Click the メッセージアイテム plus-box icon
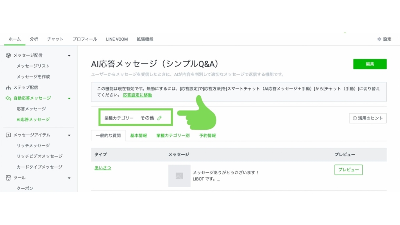Screen dimensions: 400x225 [8, 135]
